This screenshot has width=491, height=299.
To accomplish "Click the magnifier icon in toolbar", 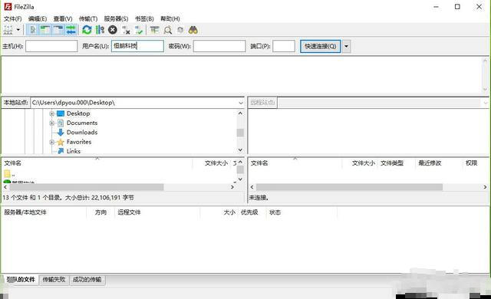I will coord(168,30).
